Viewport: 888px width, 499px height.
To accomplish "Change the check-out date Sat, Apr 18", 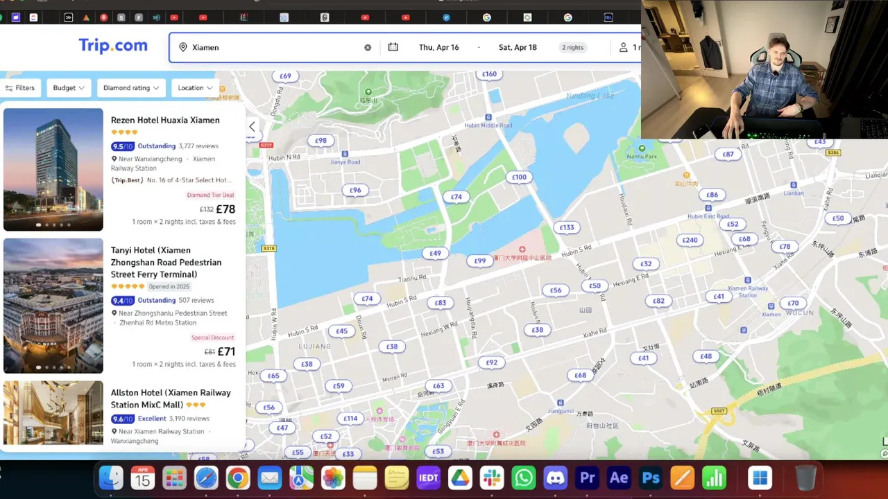I will (518, 48).
